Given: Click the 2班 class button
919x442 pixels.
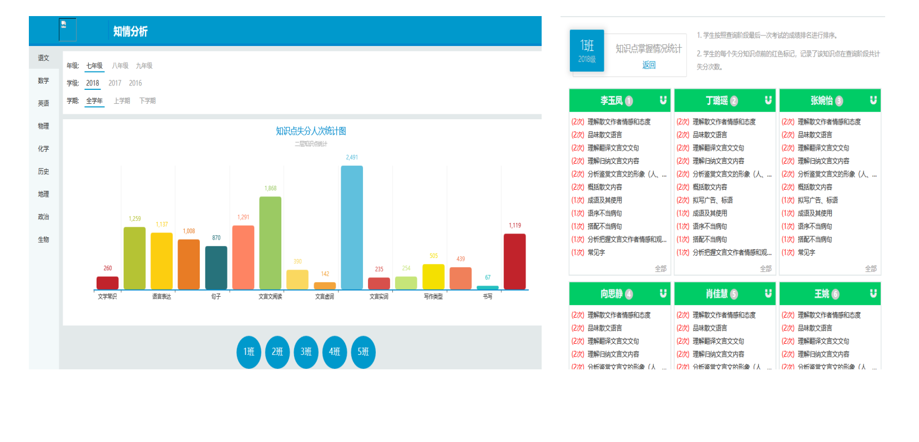Looking at the screenshot, I should pos(277,352).
